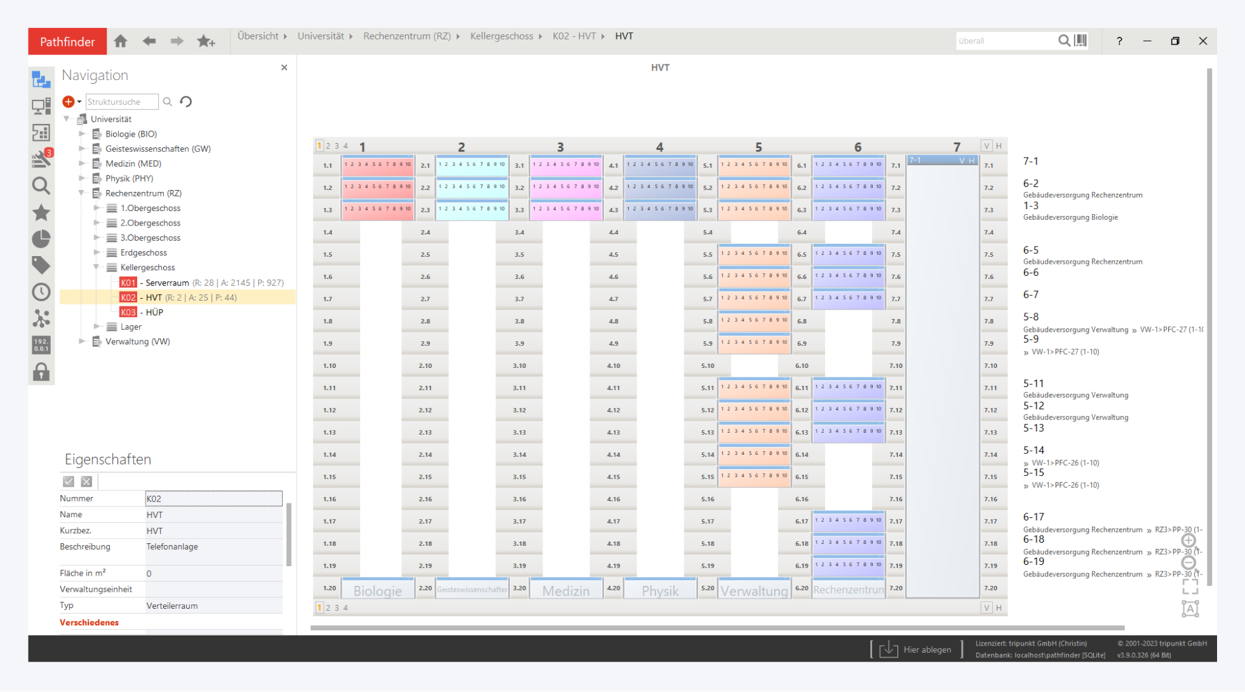1245x692 pixels.
Task: Click the lock icon in sidebar
Action: tap(41, 372)
